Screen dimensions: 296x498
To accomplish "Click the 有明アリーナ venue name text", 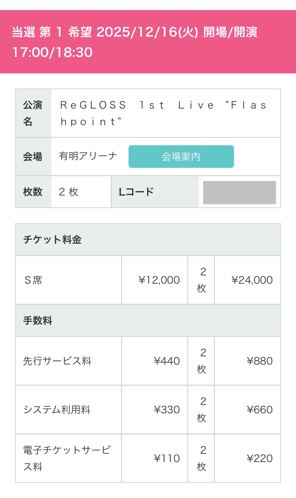I will [x=88, y=156].
